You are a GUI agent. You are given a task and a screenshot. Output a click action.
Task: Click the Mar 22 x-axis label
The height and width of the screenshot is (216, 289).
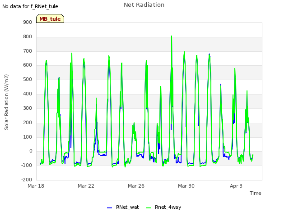86,186
